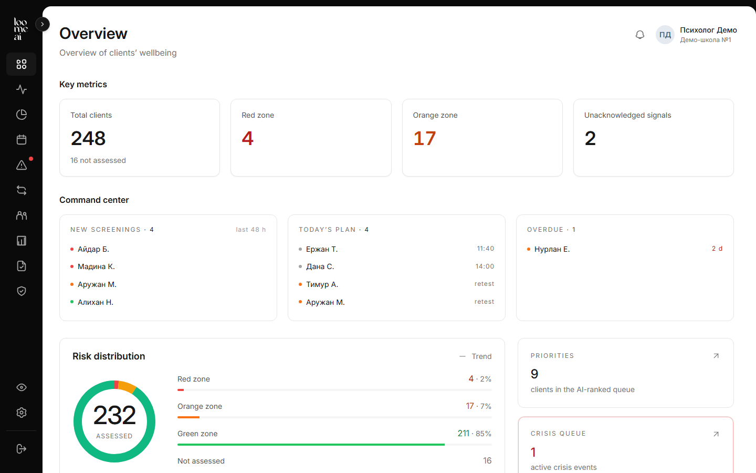Click the ПД avatar circle
The width and height of the screenshot is (756, 473).
[665, 35]
